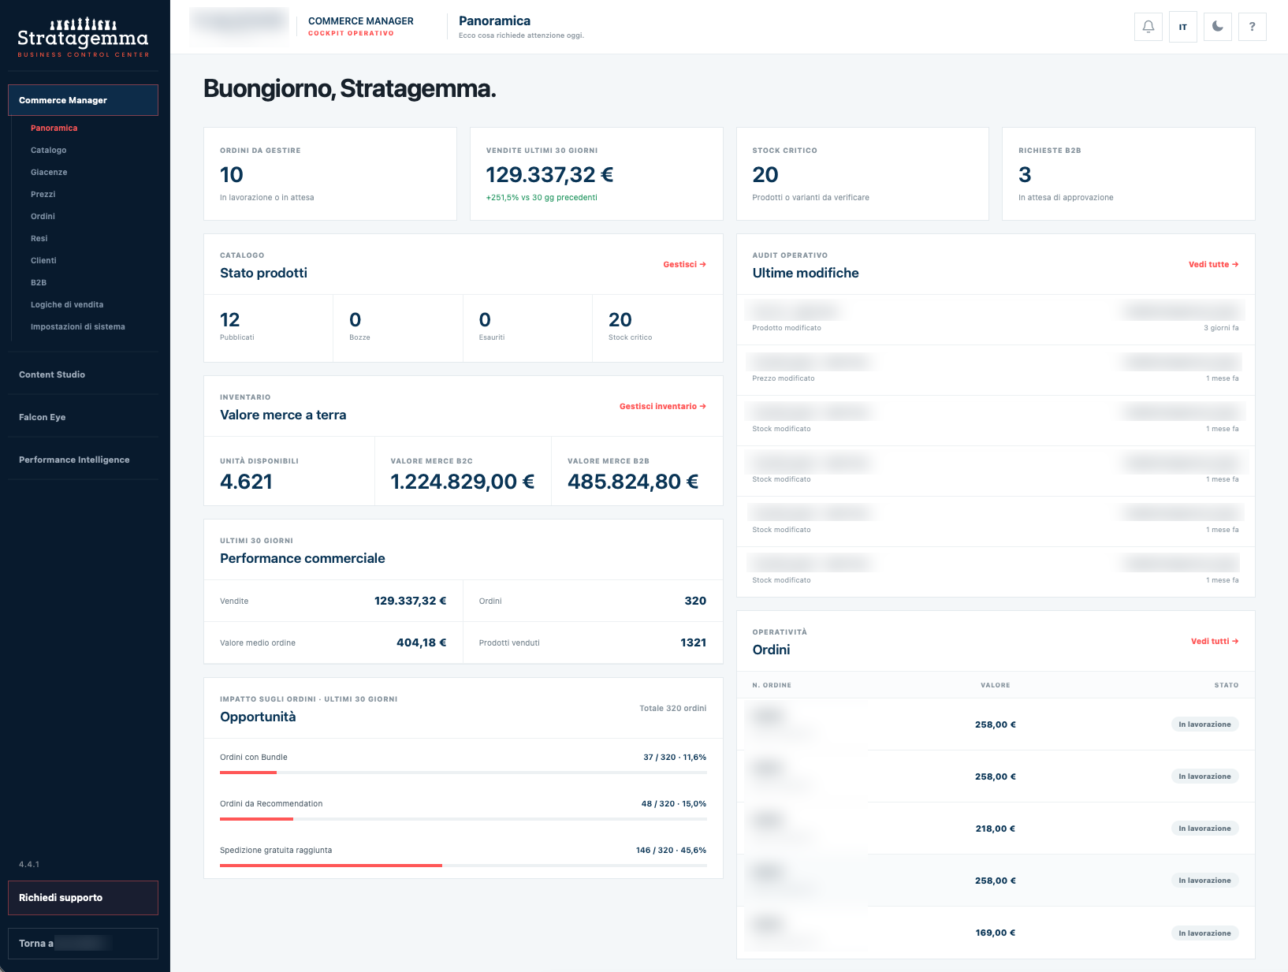Screen dimensions: 1288x972
Task: Click the Ordini con Bundle progress bar
Action: coord(463,773)
